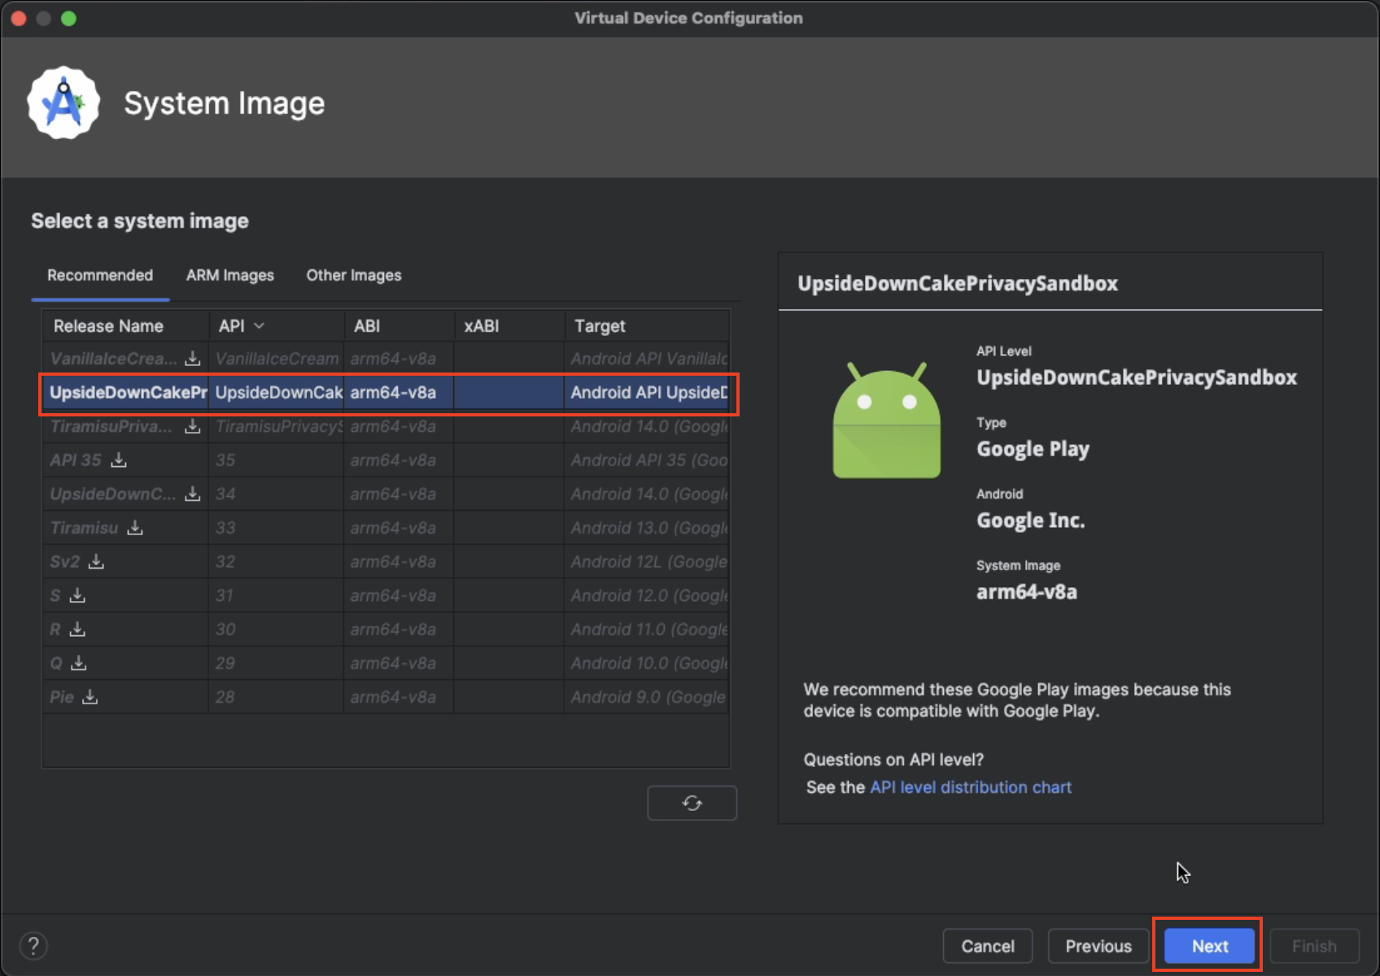Click the Android Studio logo icon
The height and width of the screenshot is (976, 1380).
(63, 103)
